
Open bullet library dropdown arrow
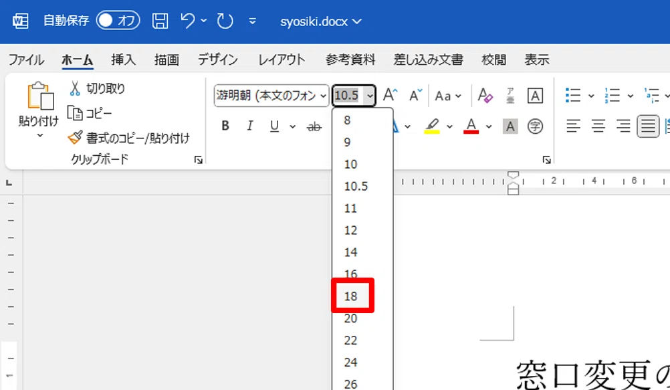[591, 96]
